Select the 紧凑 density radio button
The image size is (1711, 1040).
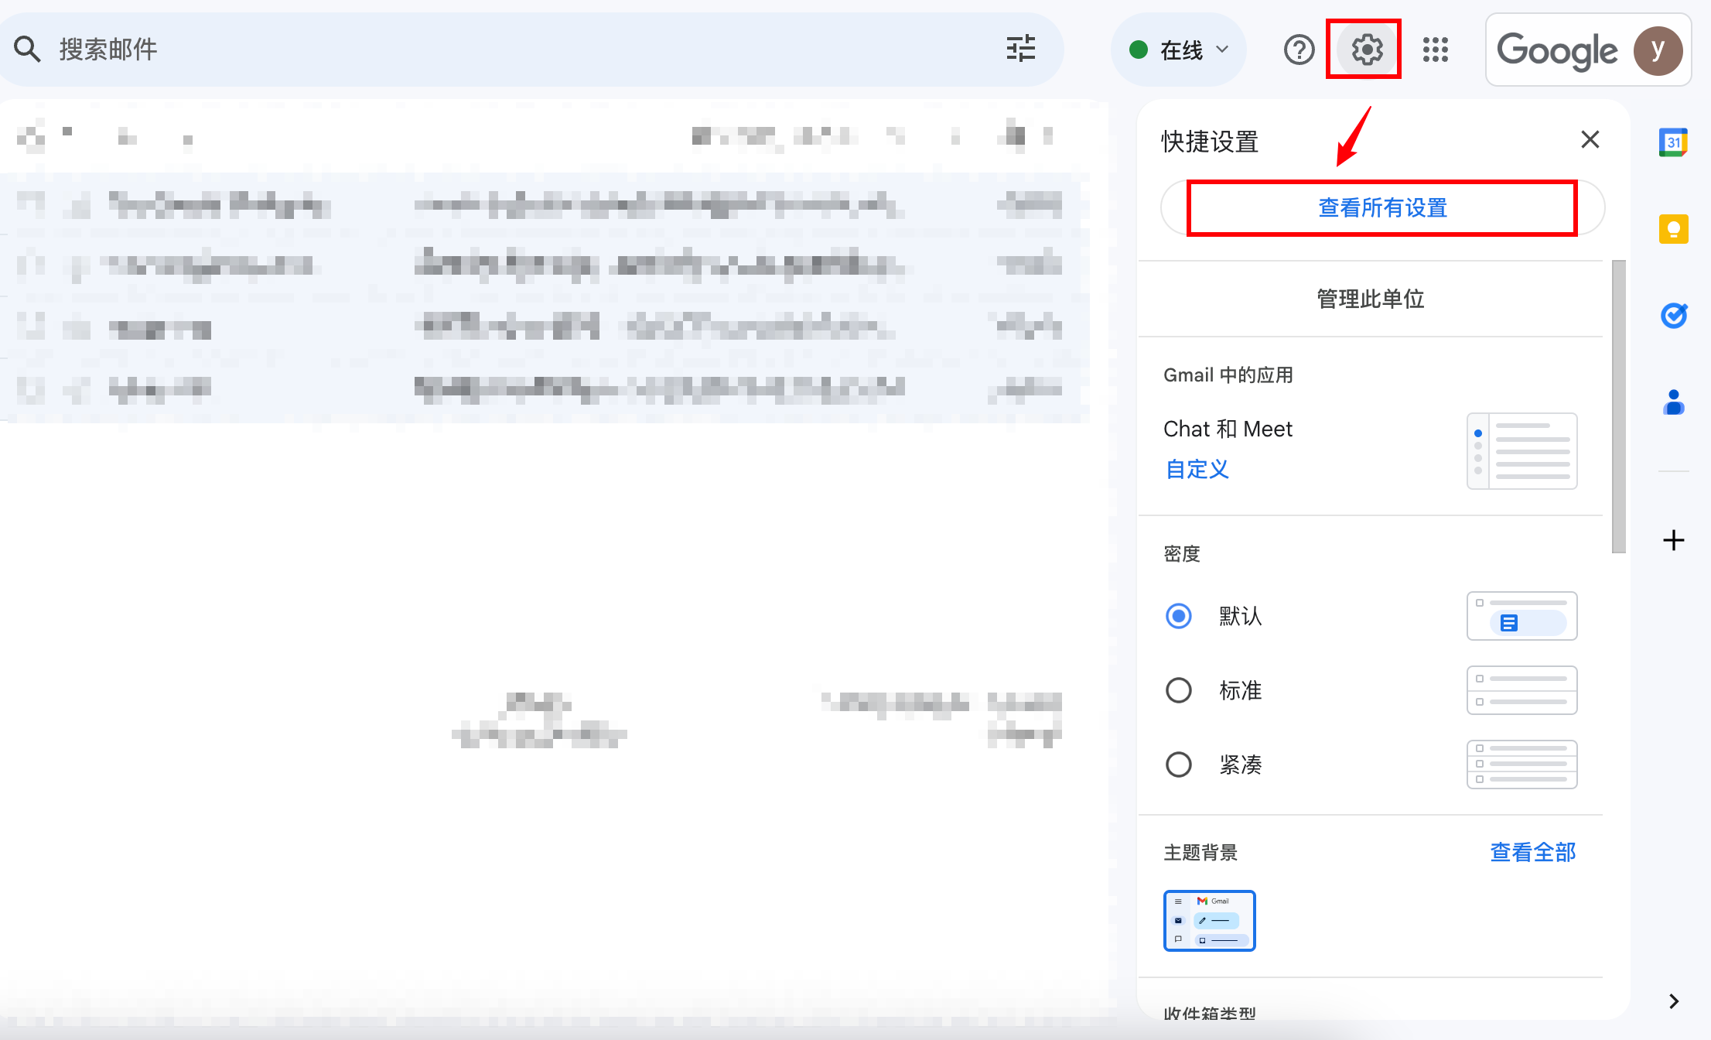[x=1178, y=765]
